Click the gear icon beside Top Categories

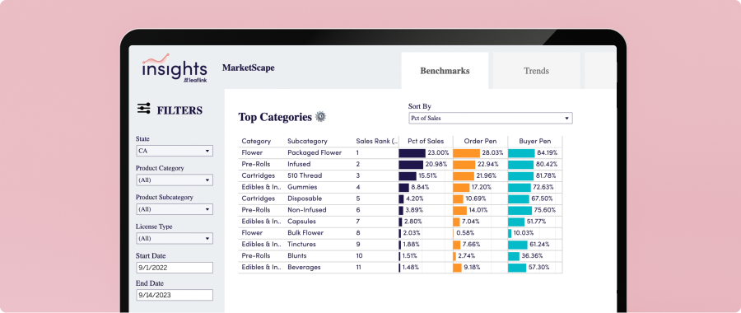pos(321,116)
